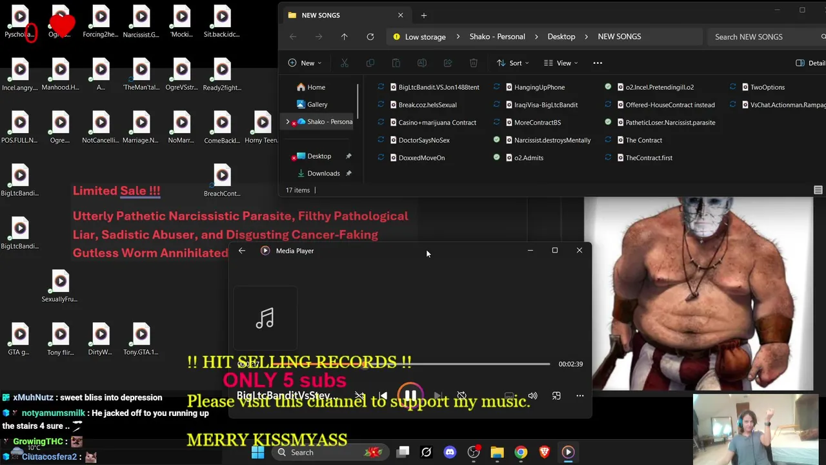
Task: Expand Shako - Personal tree node
Action: point(288,122)
